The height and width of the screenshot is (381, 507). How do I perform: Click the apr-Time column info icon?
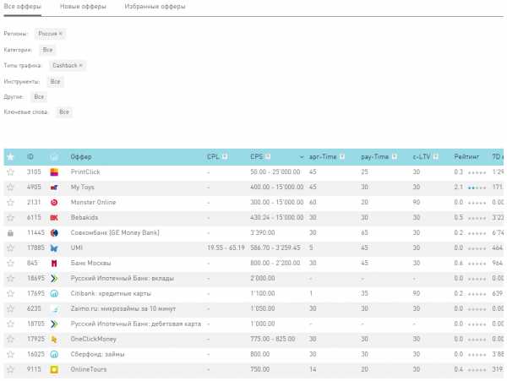click(341, 157)
